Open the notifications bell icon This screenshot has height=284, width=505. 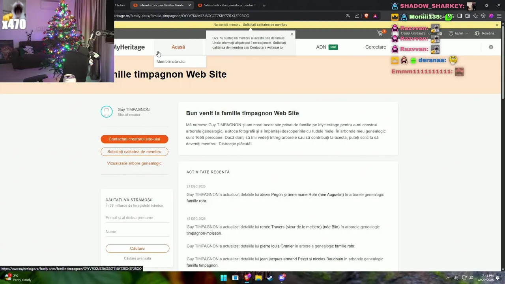pyautogui.click(x=498, y=278)
